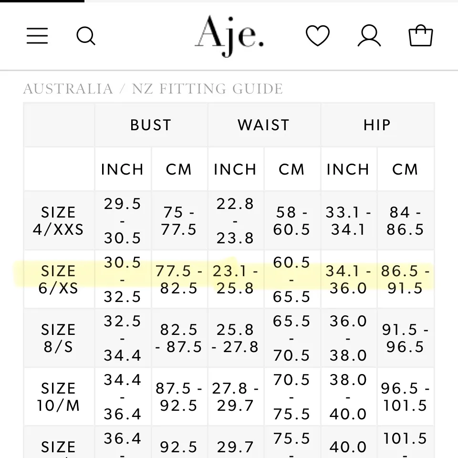The height and width of the screenshot is (458, 458).
Task: Select Size 10/M bust CM cell 87.5 - 92.5
Action: coord(179,397)
